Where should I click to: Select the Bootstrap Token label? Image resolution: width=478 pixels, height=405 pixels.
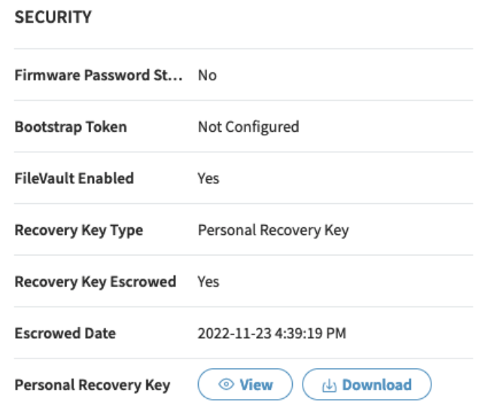[x=71, y=126]
